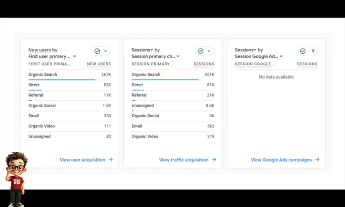This screenshot has width=345, height=207.
Task: Open the Session Google Ads dimension dropdown
Action: (281, 57)
